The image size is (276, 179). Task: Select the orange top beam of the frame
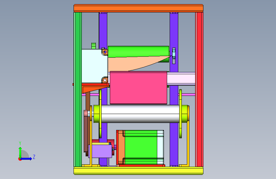tap(138, 8)
